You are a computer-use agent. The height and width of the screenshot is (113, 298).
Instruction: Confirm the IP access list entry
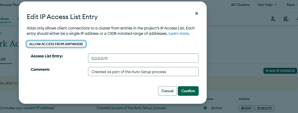tap(188, 91)
